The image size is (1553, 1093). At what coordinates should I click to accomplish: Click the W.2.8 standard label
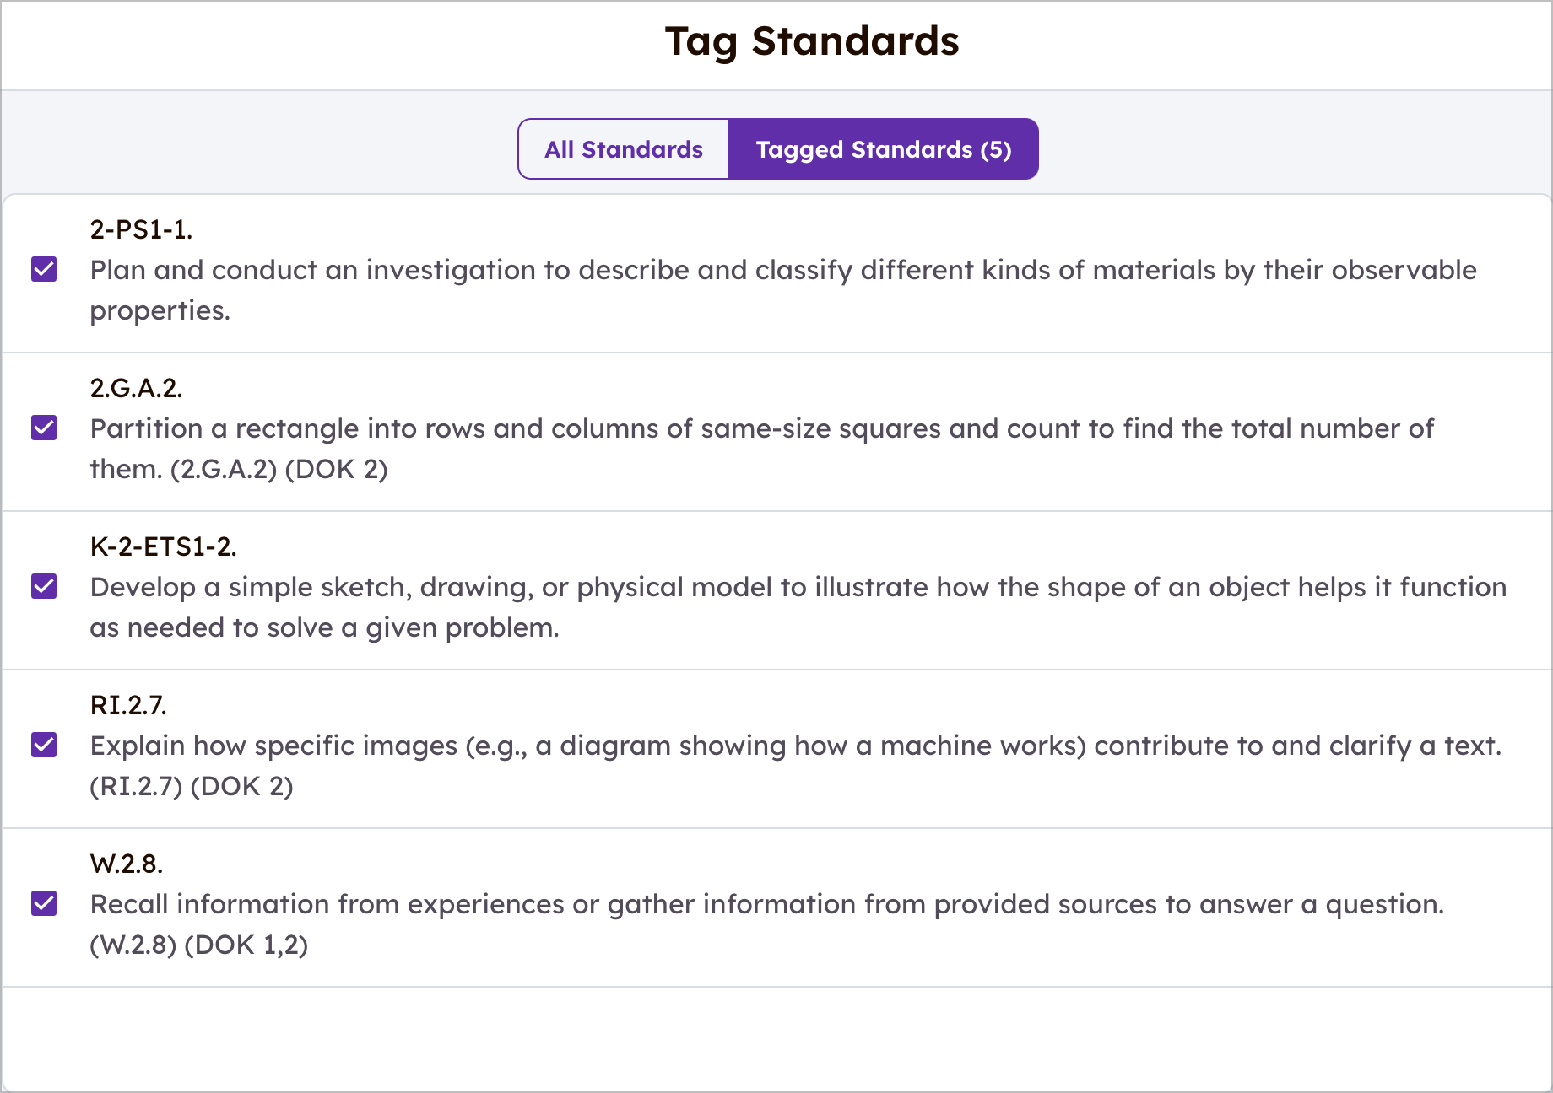(x=127, y=863)
